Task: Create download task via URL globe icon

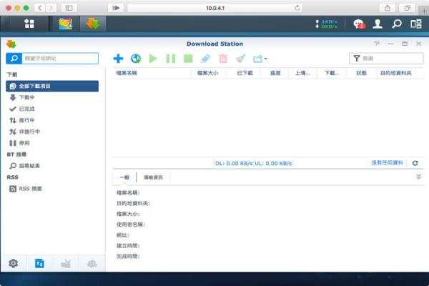Action: pos(136,59)
